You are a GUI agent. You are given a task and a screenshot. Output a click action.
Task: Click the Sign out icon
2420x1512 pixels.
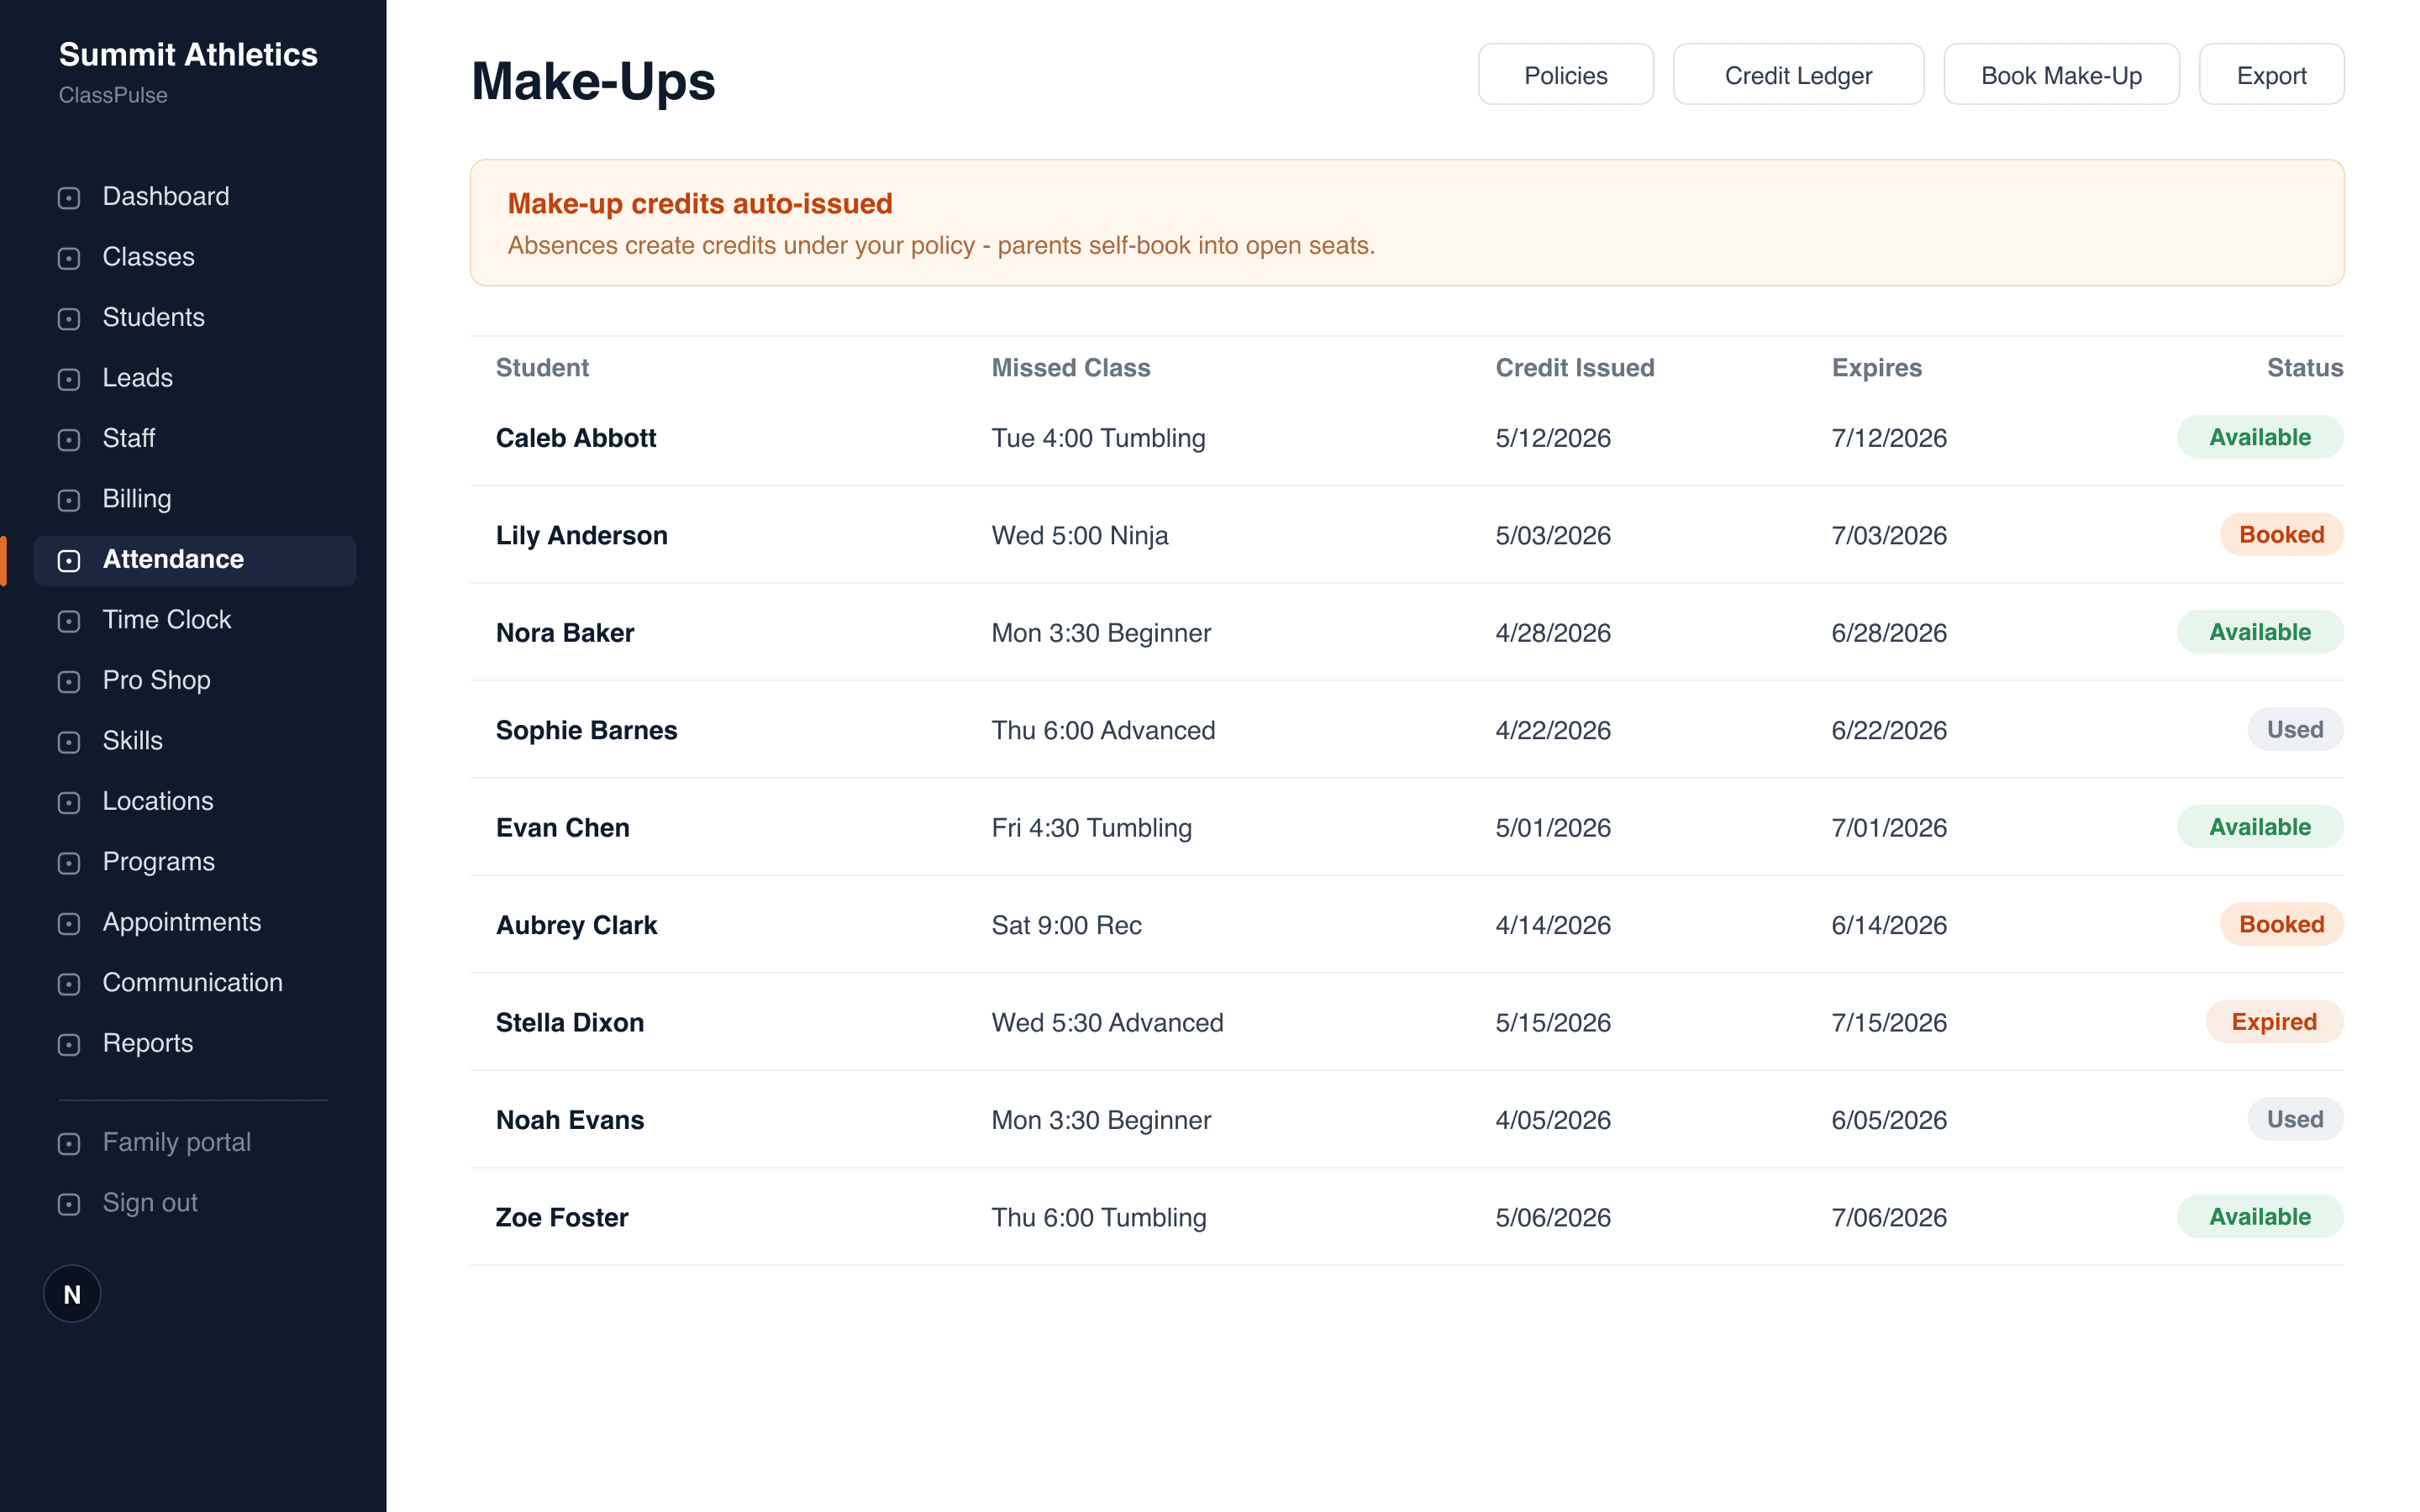click(69, 1204)
